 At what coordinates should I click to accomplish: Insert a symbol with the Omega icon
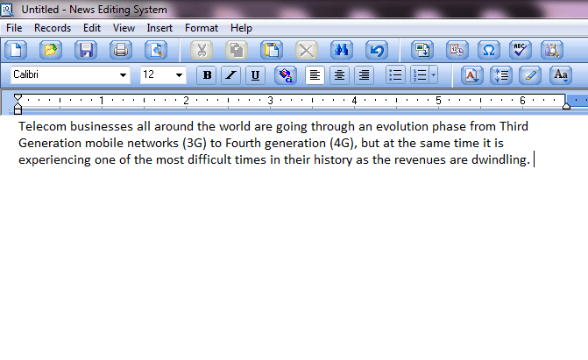click(489, 50)
